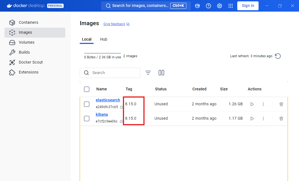Screen dimensions: 299x181
Task: Check the kibana image checkbox
Action: click(87, 118)
